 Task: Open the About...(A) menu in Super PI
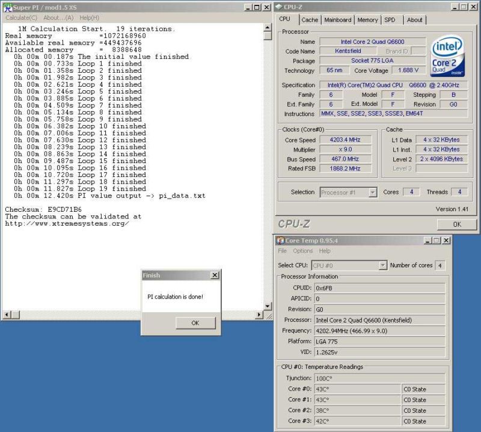click(58, 18)
